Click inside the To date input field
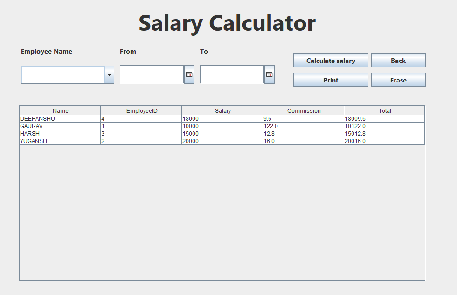Screen dimensions: 457x295 232,75
